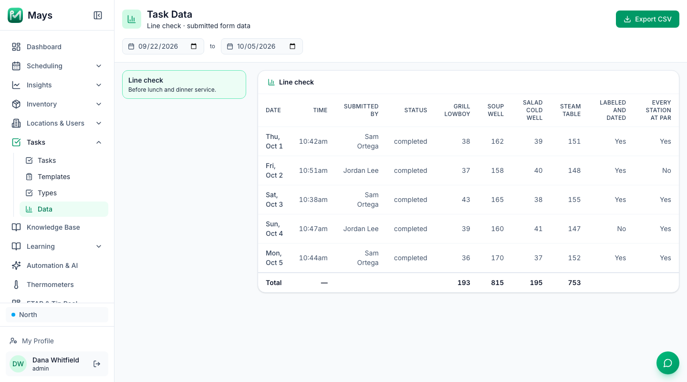Screen dimensions: 687x382
Task: Expand Locations & Users chevron
Action: tap(99, 123)
